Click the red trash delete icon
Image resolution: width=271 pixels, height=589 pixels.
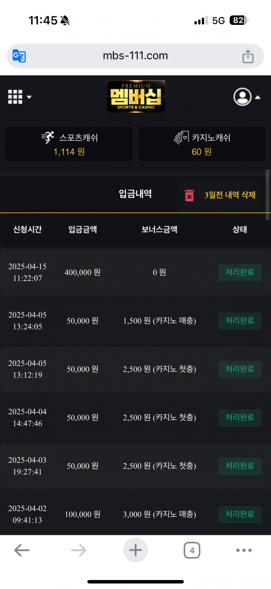tap(189, 195)
